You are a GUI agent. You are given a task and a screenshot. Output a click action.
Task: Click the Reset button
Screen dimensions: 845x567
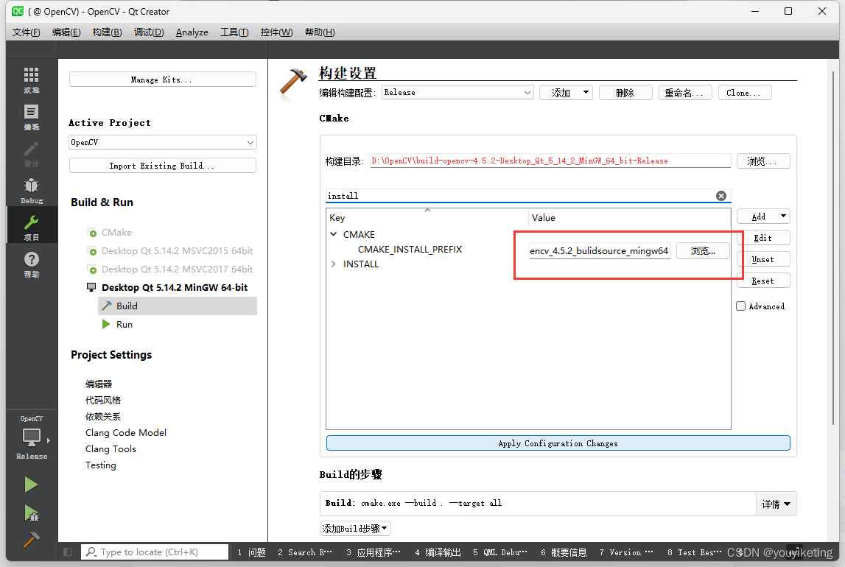(x=763, y=281)
